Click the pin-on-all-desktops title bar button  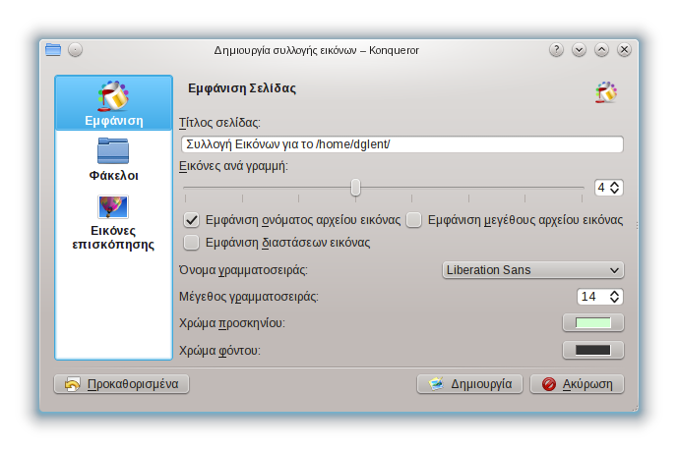(76, 50)
